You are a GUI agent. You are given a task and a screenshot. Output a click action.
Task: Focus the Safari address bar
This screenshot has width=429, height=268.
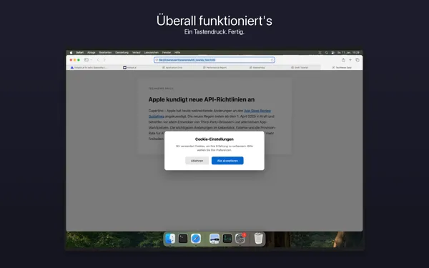click(214, 60)
